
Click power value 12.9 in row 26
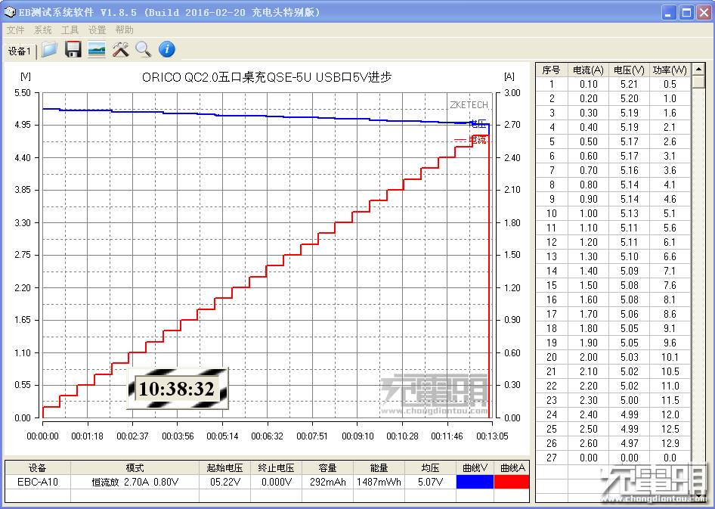670,443
